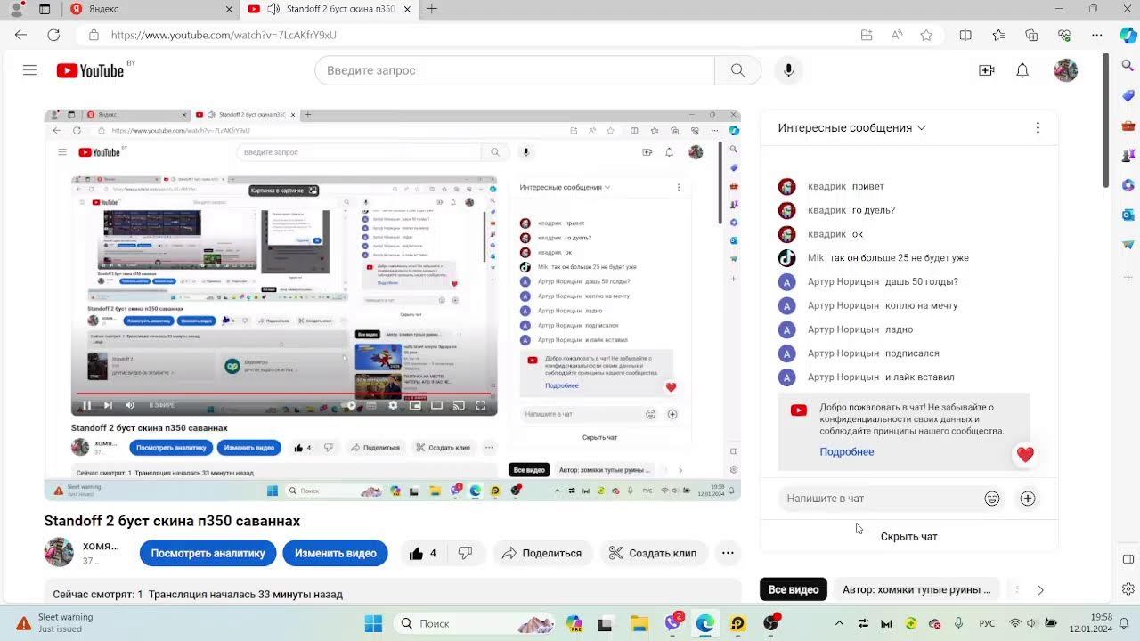Open the YouTube guide hamburger menu

tap(29, 70)
